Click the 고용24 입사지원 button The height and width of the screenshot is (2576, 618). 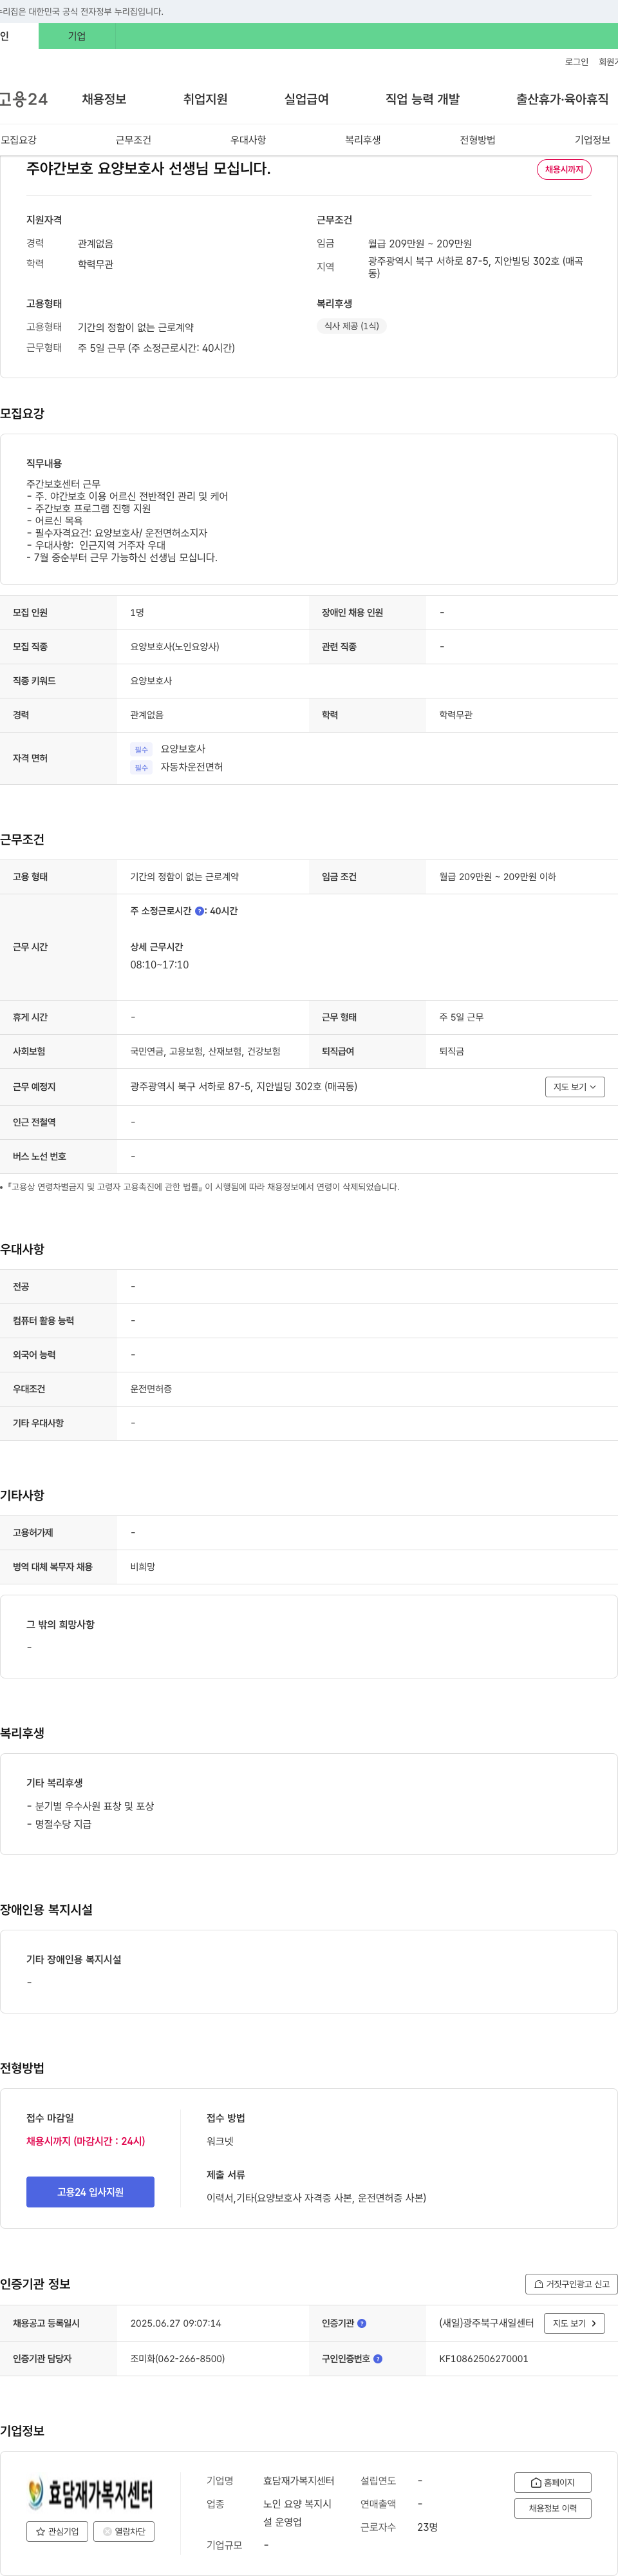pos(90,2192)
